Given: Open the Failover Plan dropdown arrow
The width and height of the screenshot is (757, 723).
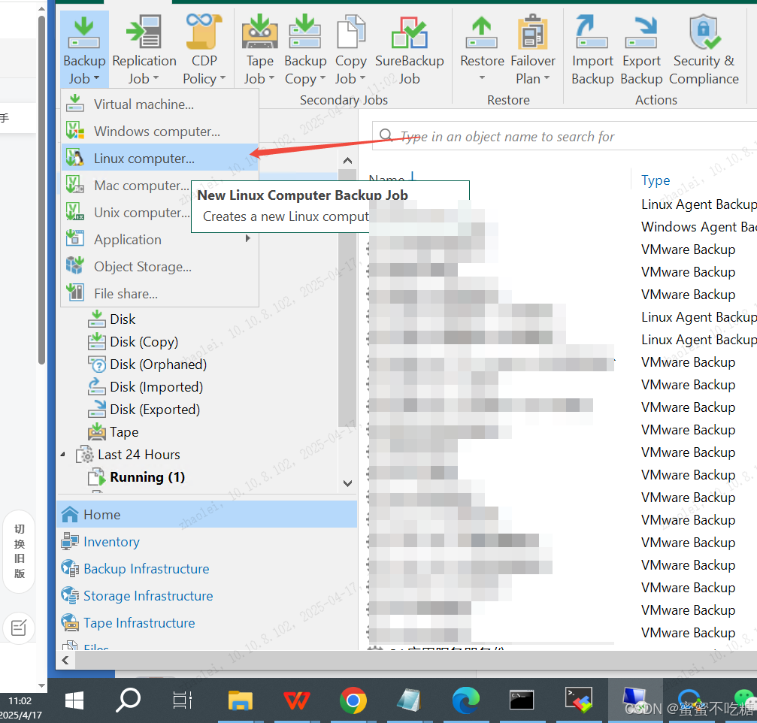Looking at the screenshot, I should click(x=547, y=78).
